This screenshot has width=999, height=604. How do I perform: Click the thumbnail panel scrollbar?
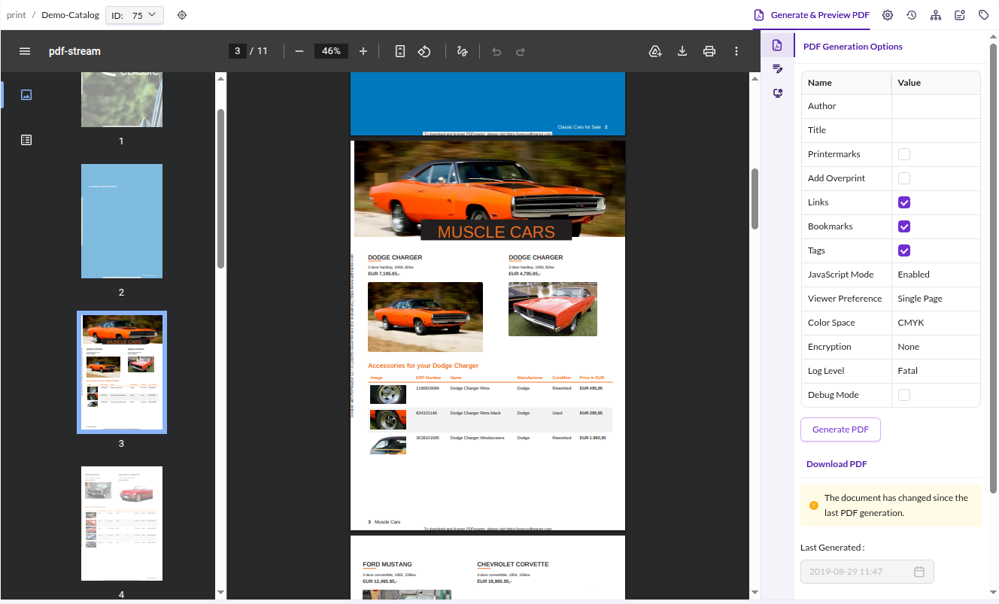(x=220, y=188)
